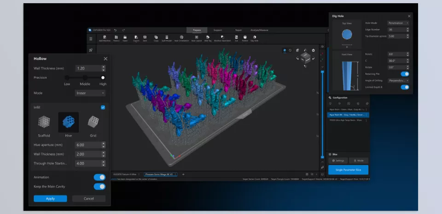Click the Auto Layout toolbar icon
The width and height of the screenshot is (442, 214).
click(x=196, y=38)
